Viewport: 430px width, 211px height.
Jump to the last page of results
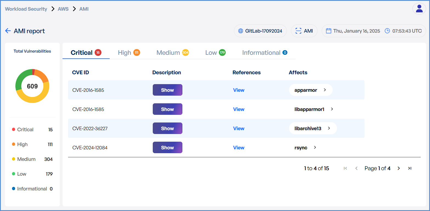click(410, 168)
